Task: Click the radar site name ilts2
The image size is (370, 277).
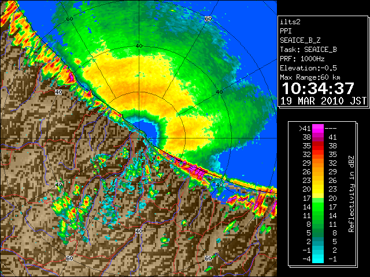Action: tap(290, 22)
